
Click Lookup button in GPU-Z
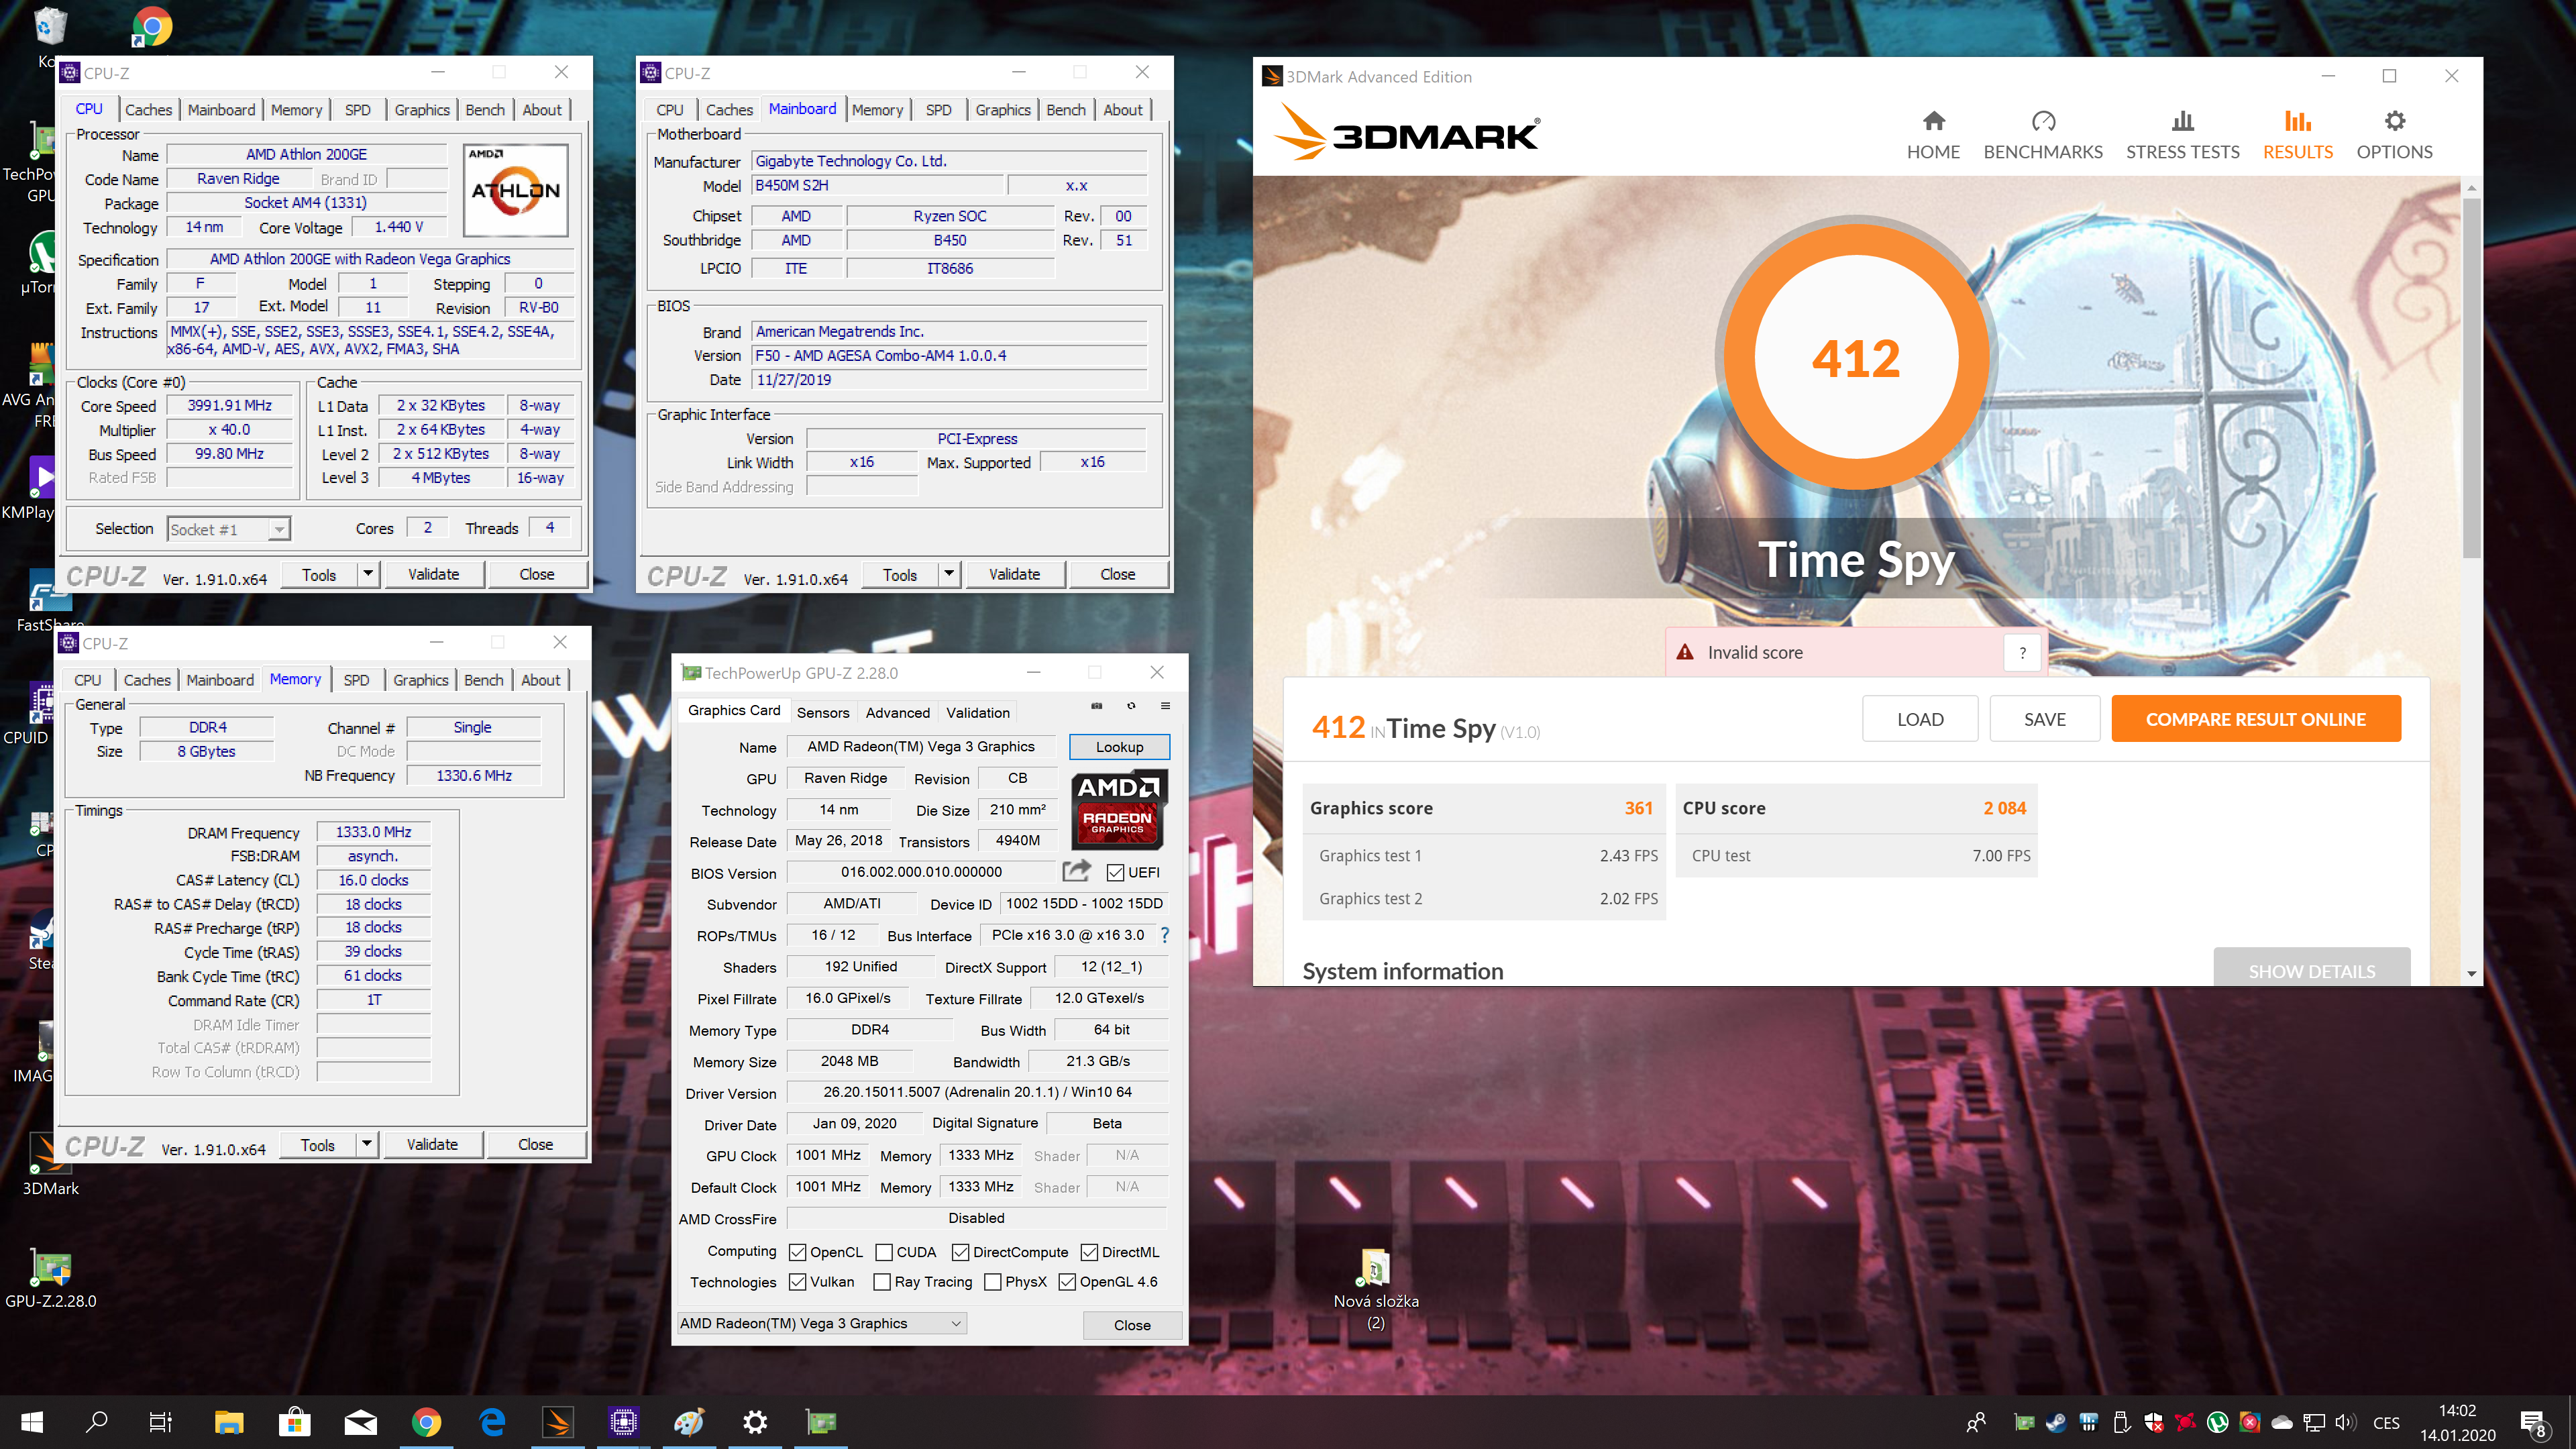point(1119,747)
